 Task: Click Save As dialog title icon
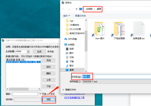(63, 3)
